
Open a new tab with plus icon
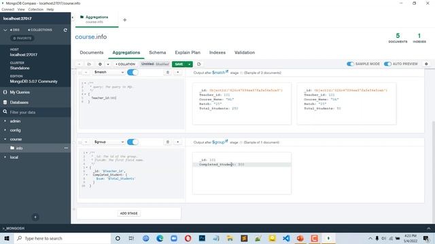pyautogui.click(x=124, y=20)
